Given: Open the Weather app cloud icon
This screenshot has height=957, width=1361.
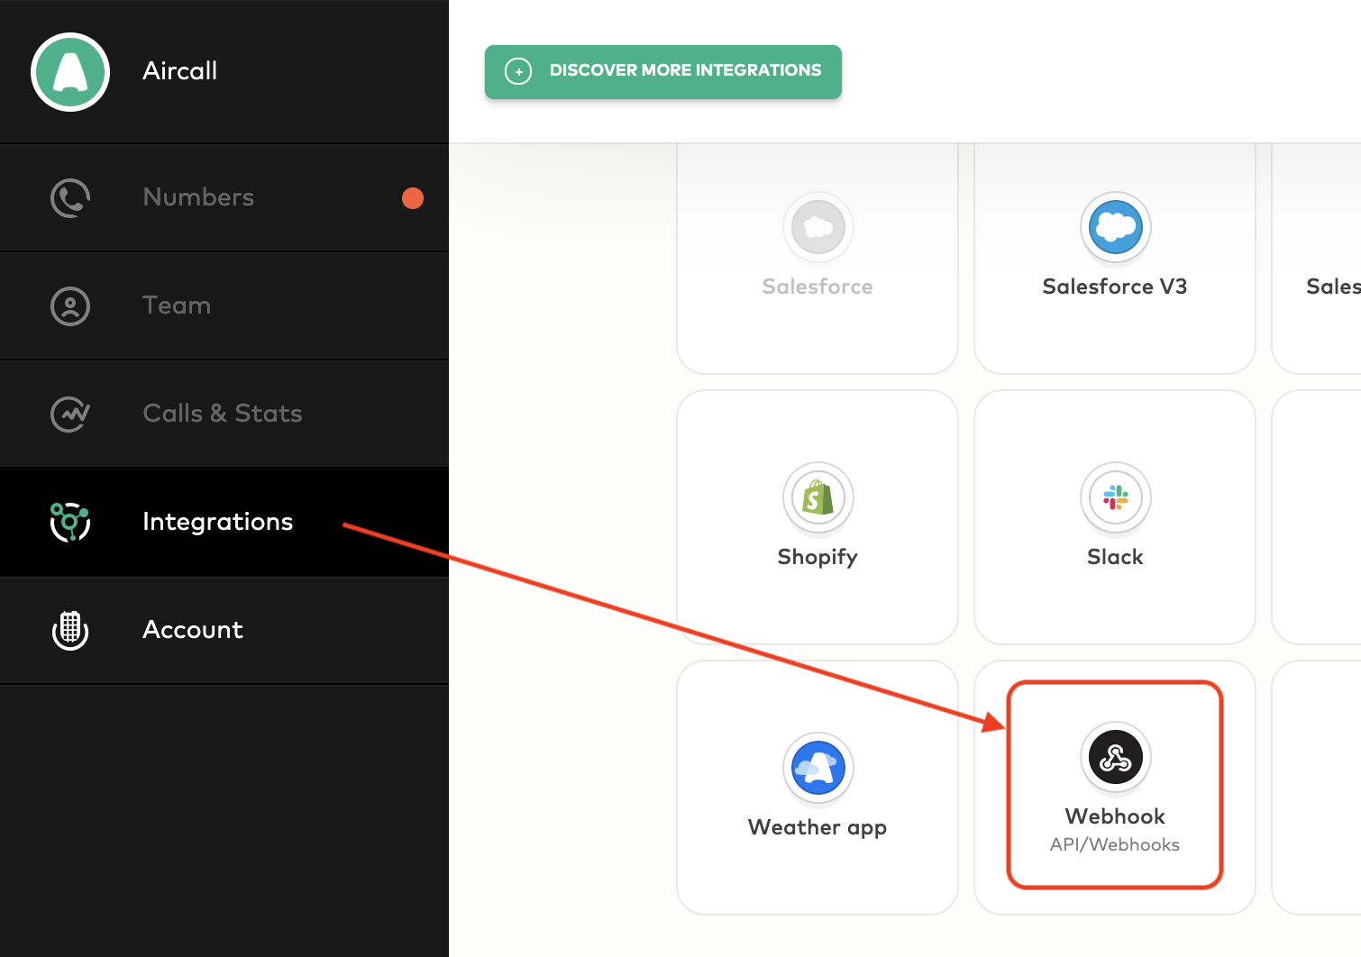Looking at the screenshot, I should point(817,767).
